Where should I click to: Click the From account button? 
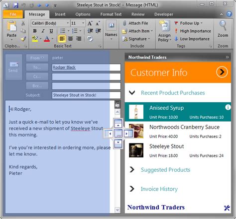pyautogui.click(x=37, y=58)
